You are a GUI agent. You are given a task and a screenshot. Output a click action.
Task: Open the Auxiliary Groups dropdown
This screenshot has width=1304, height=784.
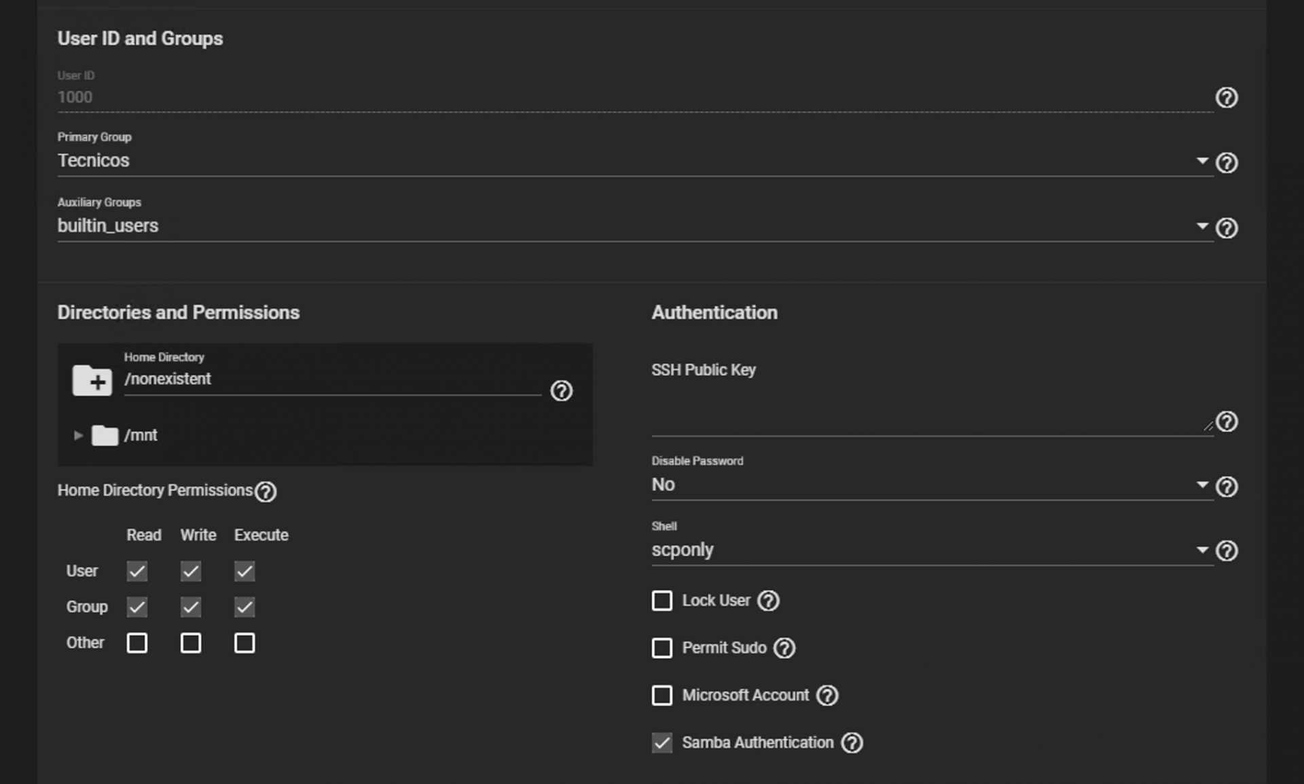click(635, 226)
